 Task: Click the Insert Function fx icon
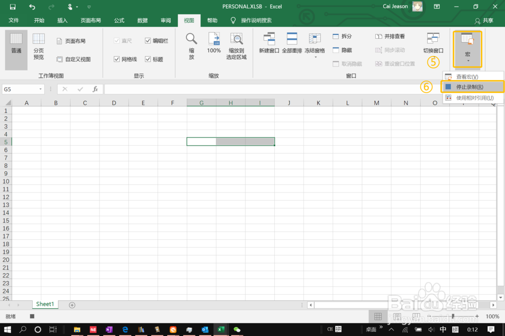coord(95,89)
